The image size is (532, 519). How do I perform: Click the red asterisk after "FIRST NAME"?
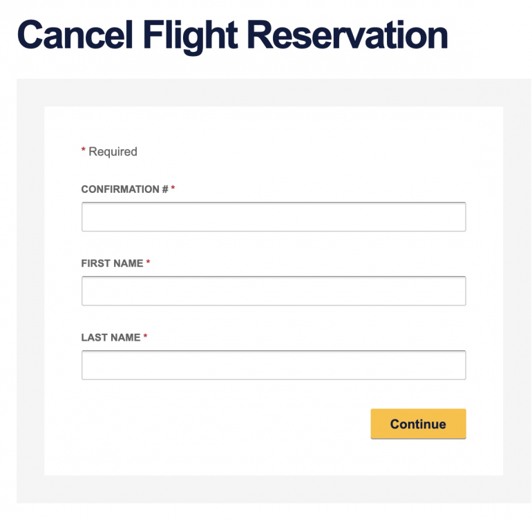tap(148, 262)
